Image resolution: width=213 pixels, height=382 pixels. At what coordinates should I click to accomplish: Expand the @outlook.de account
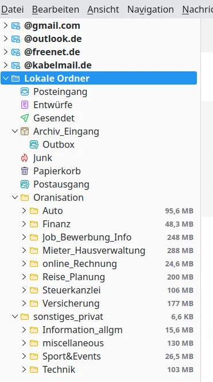6,39
